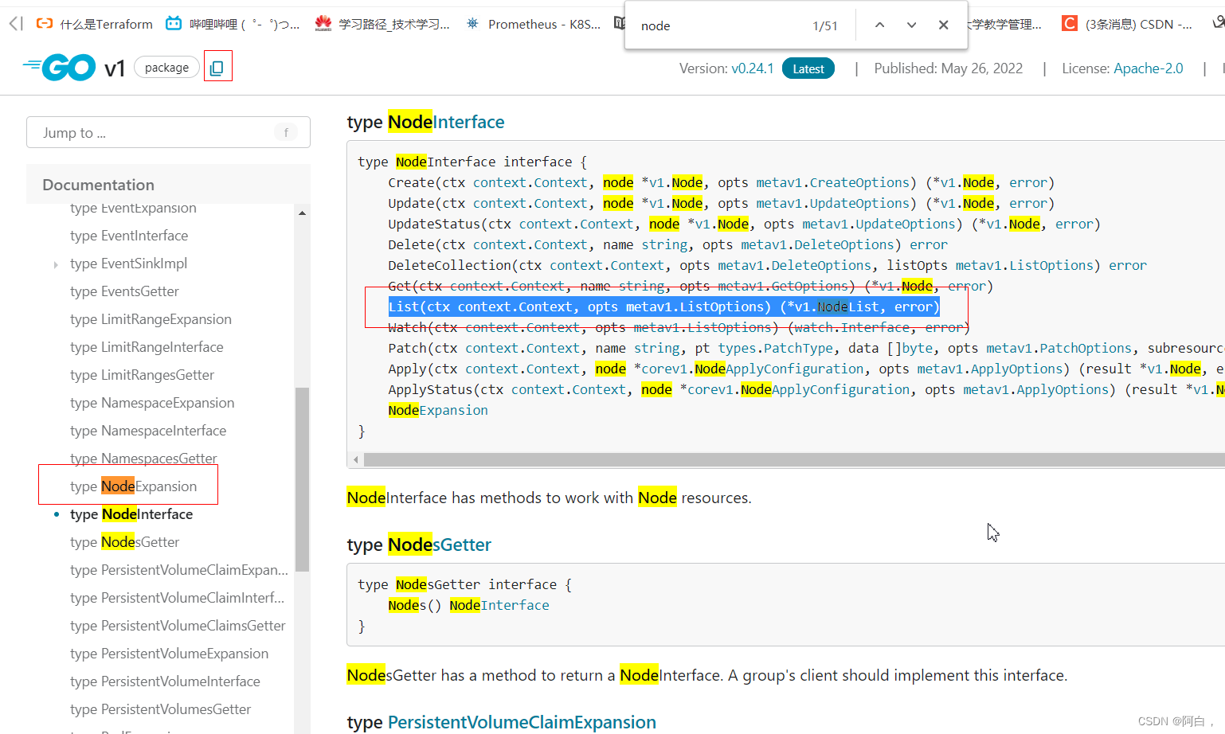Click the Go logo icon
Image resolution: width=1225 pixels, height=734 pixels.
pos(60,68)
